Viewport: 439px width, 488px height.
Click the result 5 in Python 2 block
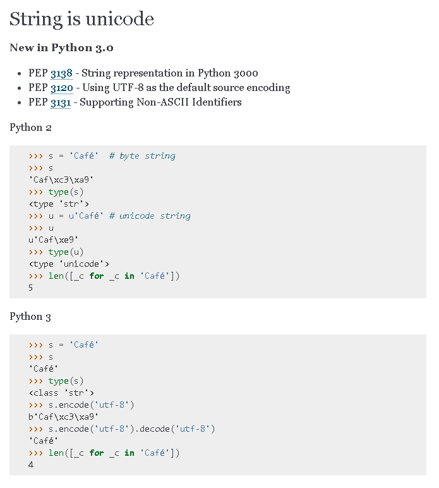click(x=31, y=288)
